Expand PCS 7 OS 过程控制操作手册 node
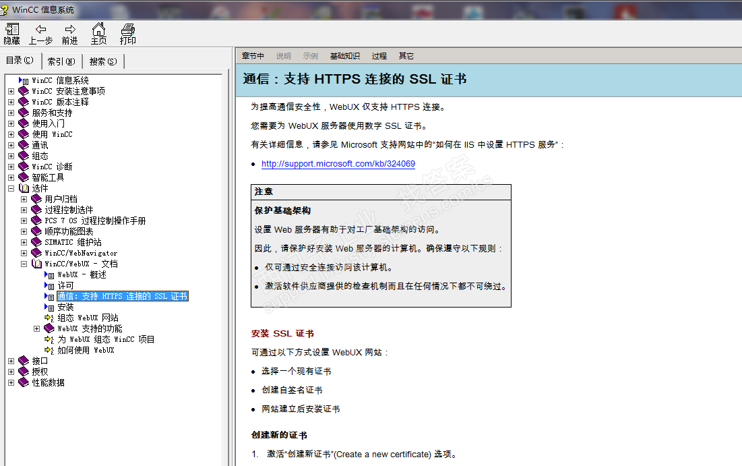742x466 pixels. pos(24,221)
